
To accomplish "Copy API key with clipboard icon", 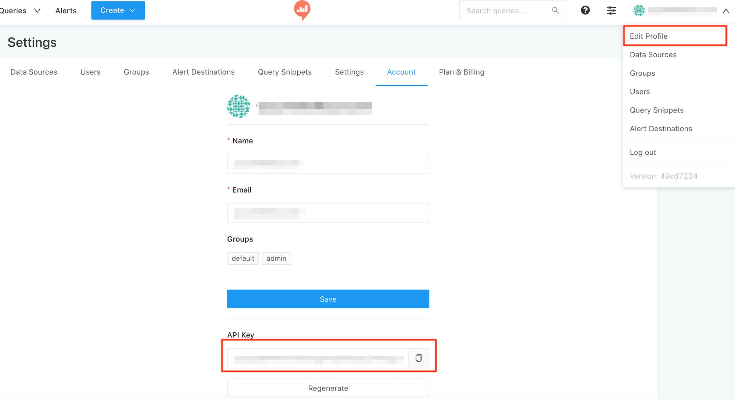I will 419,358.
